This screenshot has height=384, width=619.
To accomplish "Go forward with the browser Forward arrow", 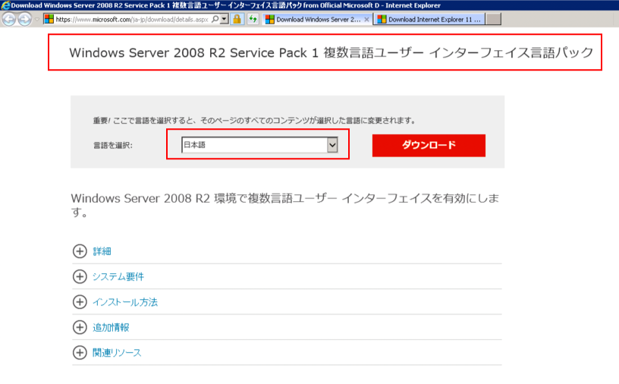I will click(x=24, y=19).
